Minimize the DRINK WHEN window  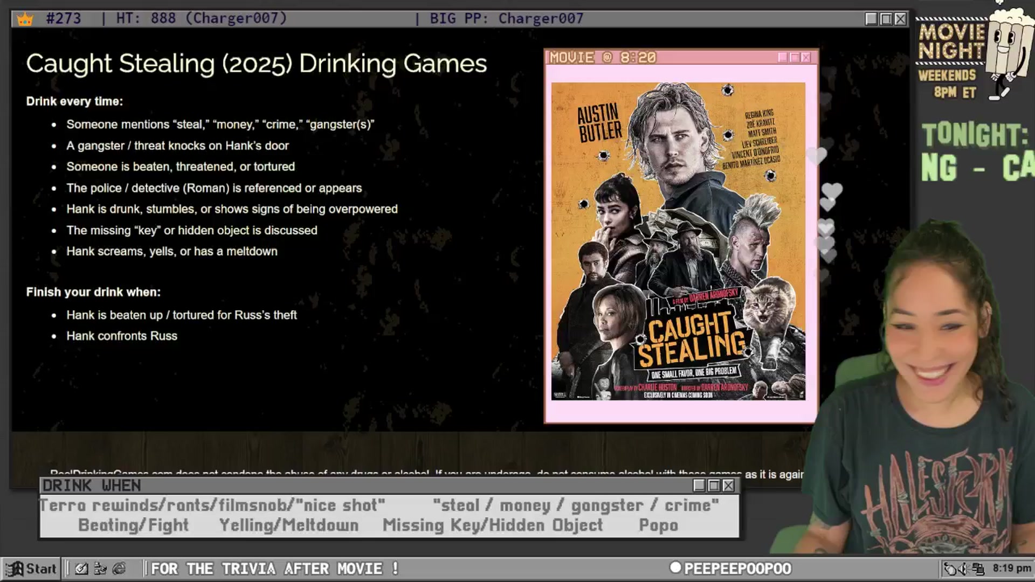click(x=699, y=486)
